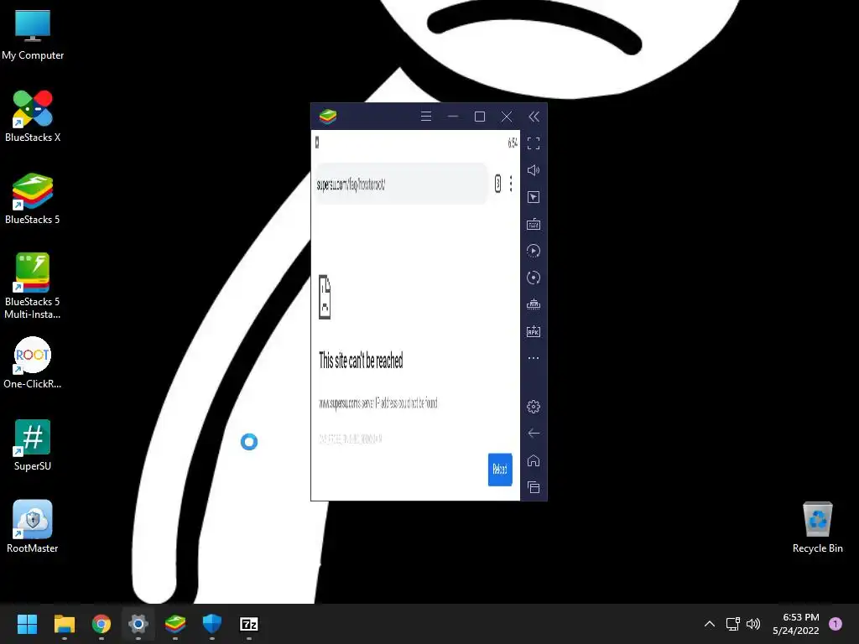Select the SuperSU desktop shortcut

tap(33, 444)
